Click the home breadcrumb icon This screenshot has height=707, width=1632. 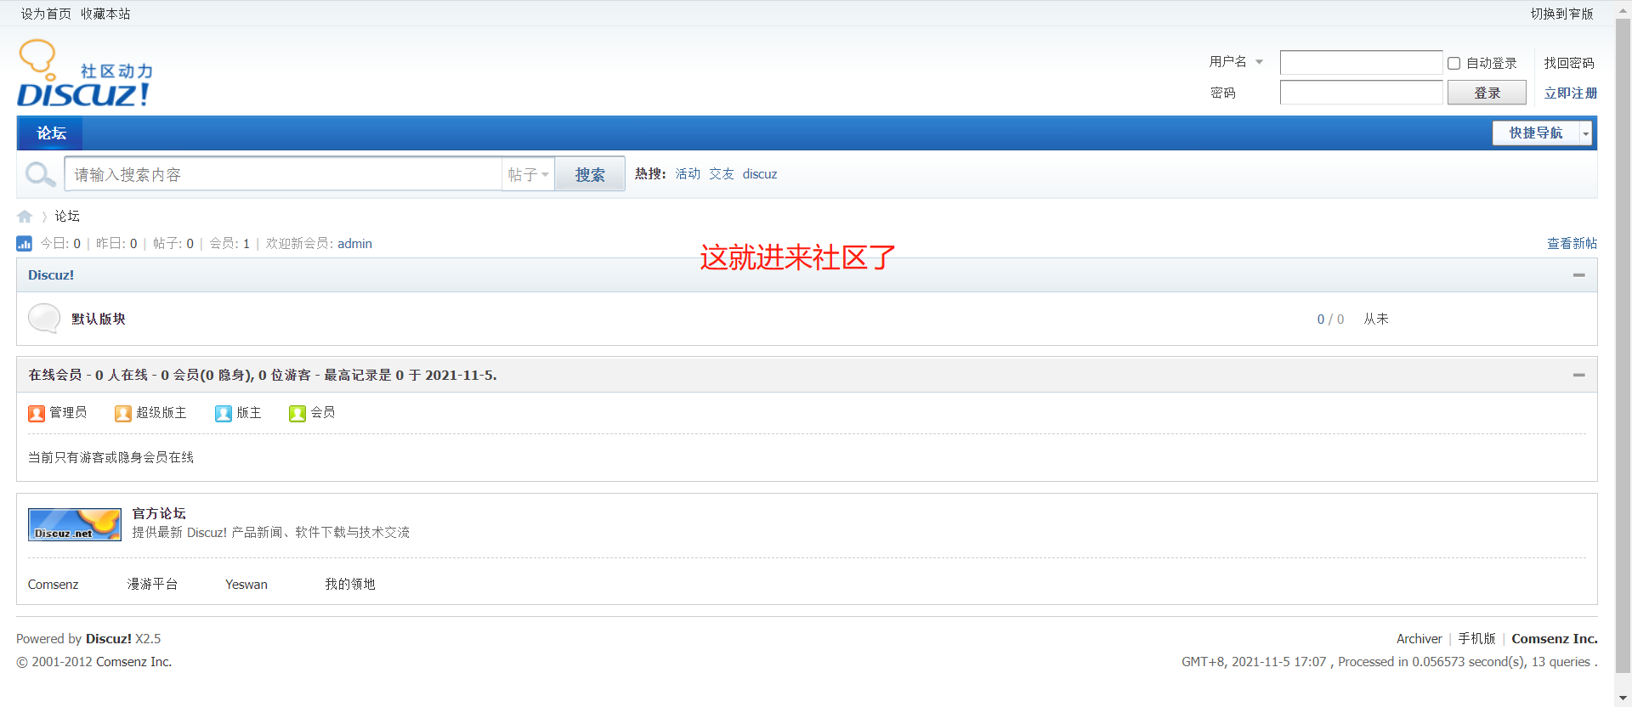point(25,217)
